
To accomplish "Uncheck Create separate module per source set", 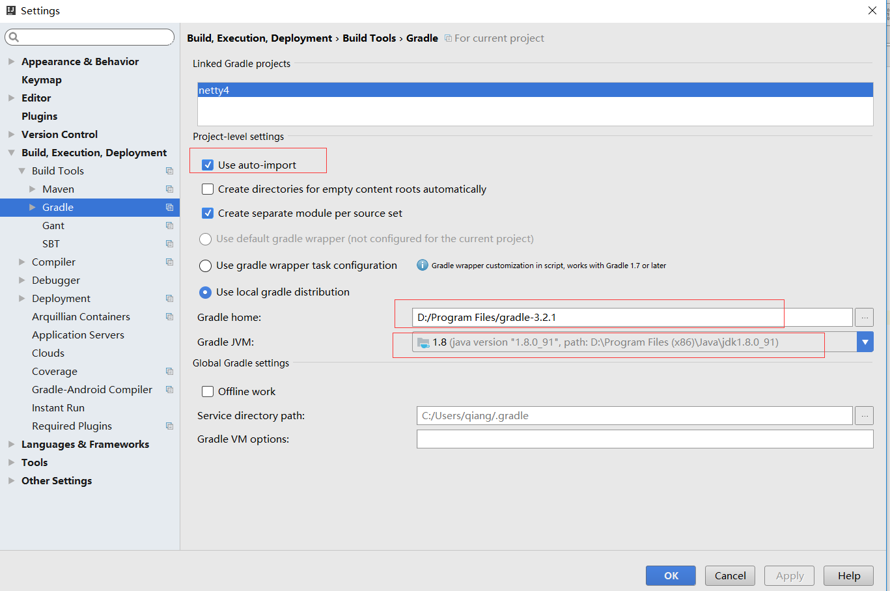I will tap(208, 213).
